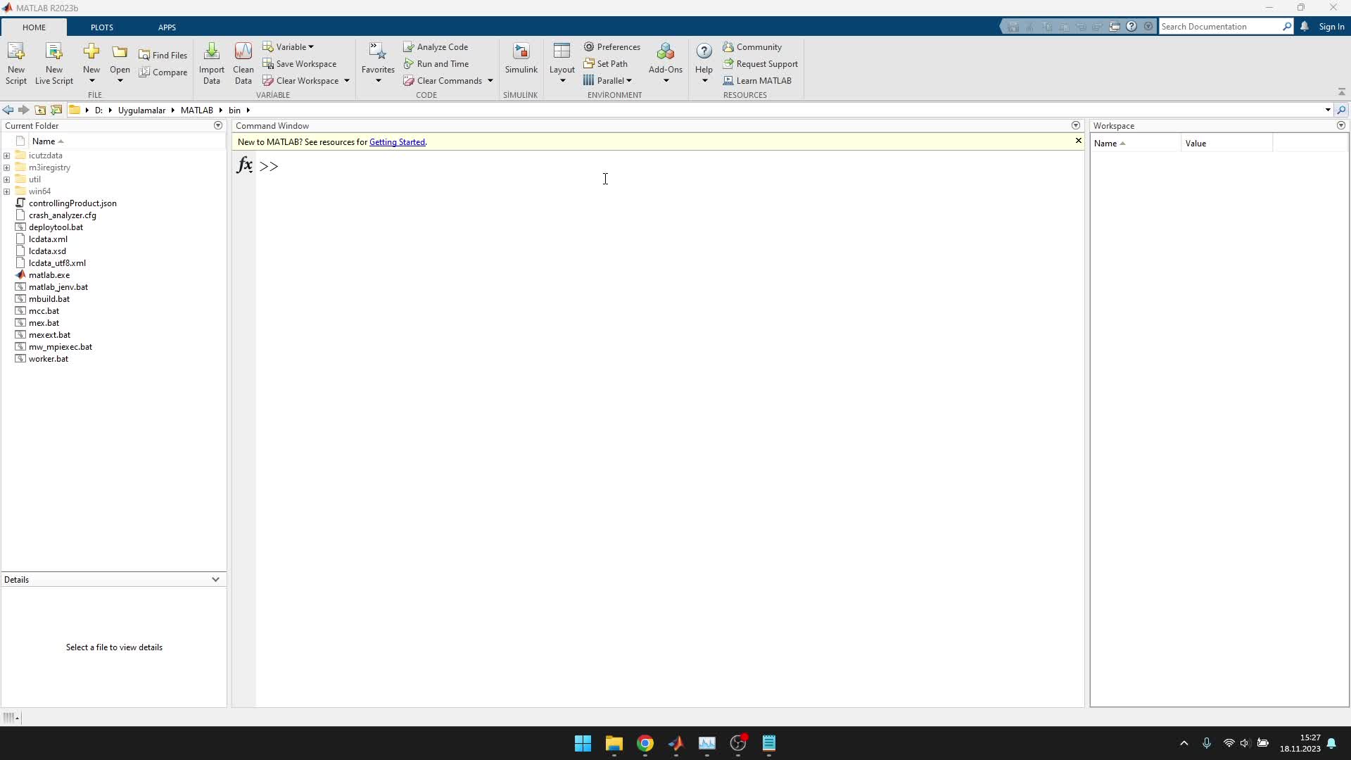Open Workspace panel actions menu

pyautogui.click(x=1341, y=125)
